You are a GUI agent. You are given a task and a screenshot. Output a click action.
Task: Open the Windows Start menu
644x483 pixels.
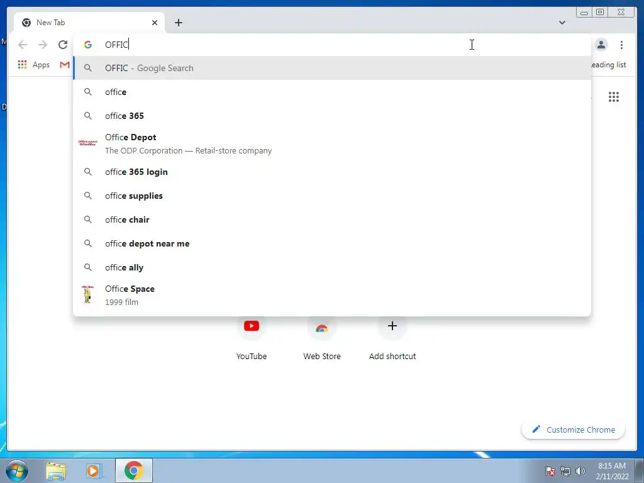click(17, 470)
